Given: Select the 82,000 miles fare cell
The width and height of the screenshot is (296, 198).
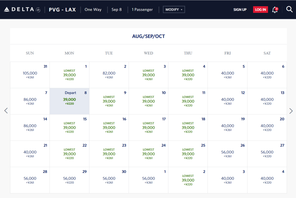Looking at the screenshot, I should click(x=109, y=75).
